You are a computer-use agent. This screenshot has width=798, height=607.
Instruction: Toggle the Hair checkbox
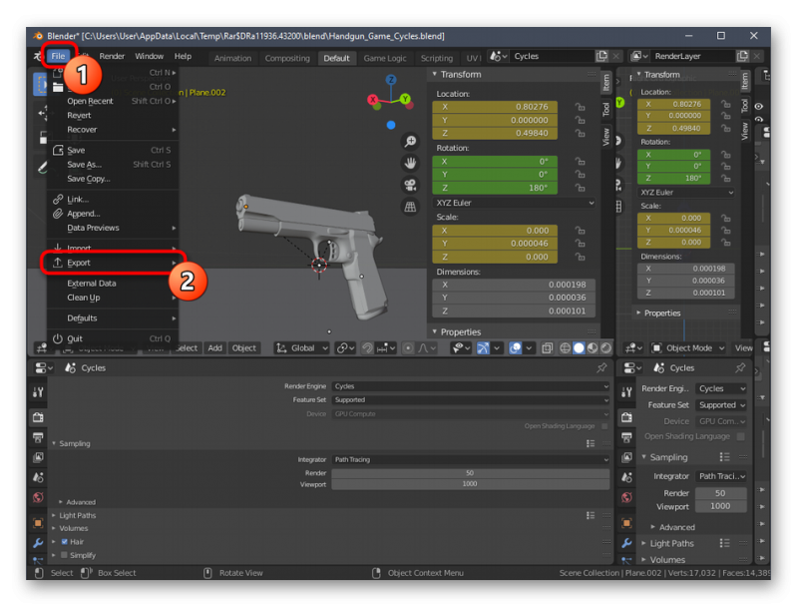(x=65, y=542)
